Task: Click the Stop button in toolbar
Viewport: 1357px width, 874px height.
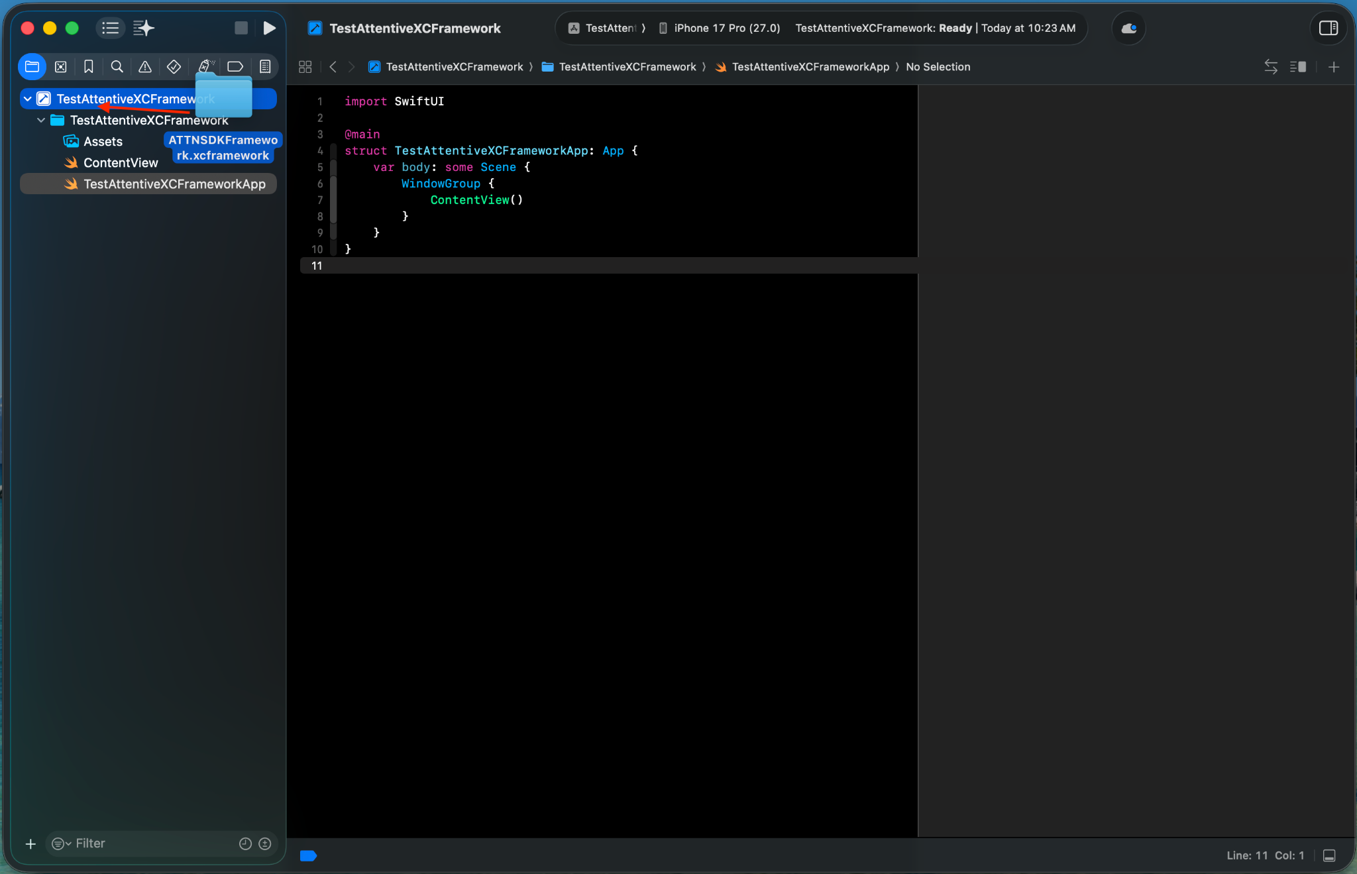Action: (x=241, y=28)
